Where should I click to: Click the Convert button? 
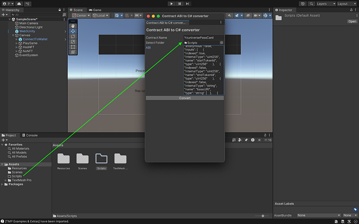[185, 98]
